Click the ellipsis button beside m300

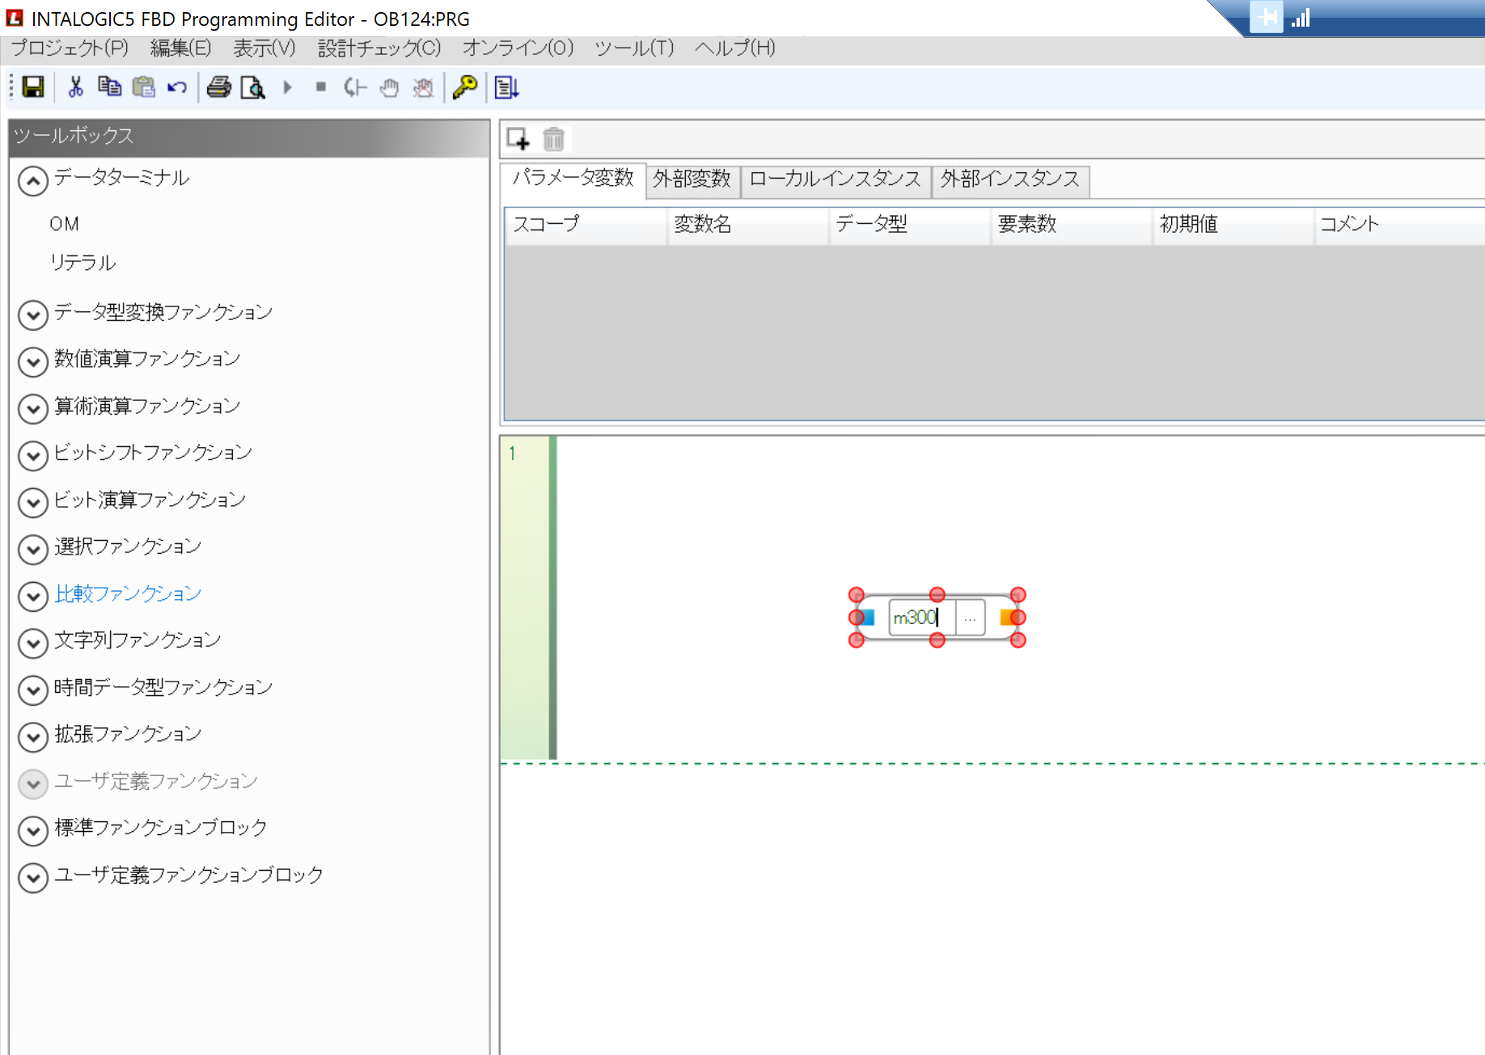pos(970,618)
